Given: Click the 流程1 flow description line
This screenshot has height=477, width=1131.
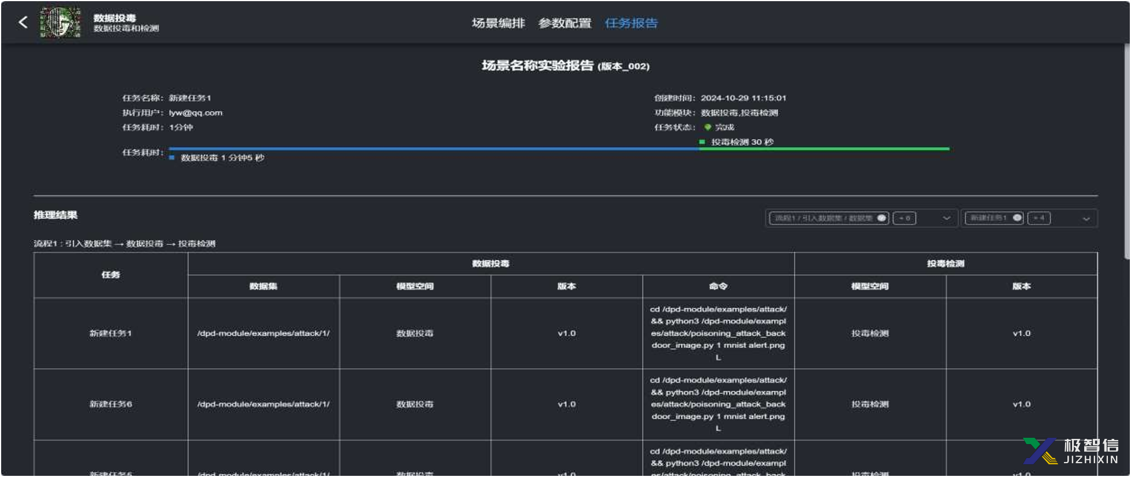Looking at the screenshot, I should [124, 244].
